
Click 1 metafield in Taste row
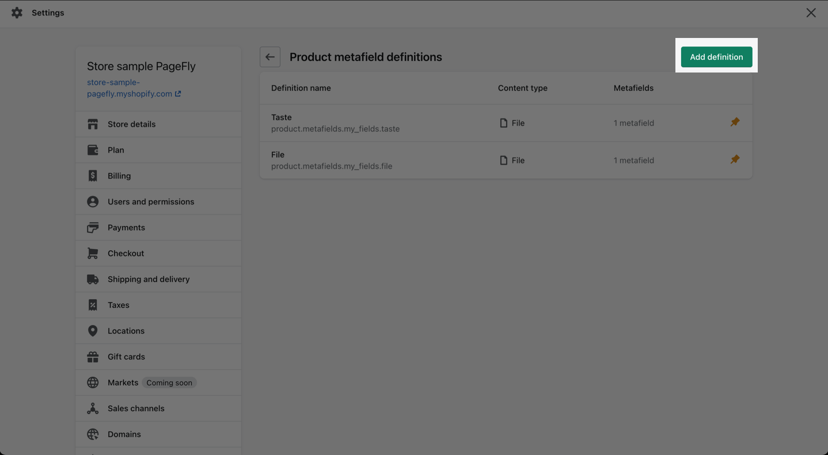click(634, 123)
